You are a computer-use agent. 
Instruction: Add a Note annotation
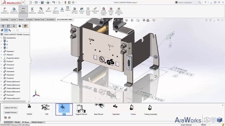[62, 10]
